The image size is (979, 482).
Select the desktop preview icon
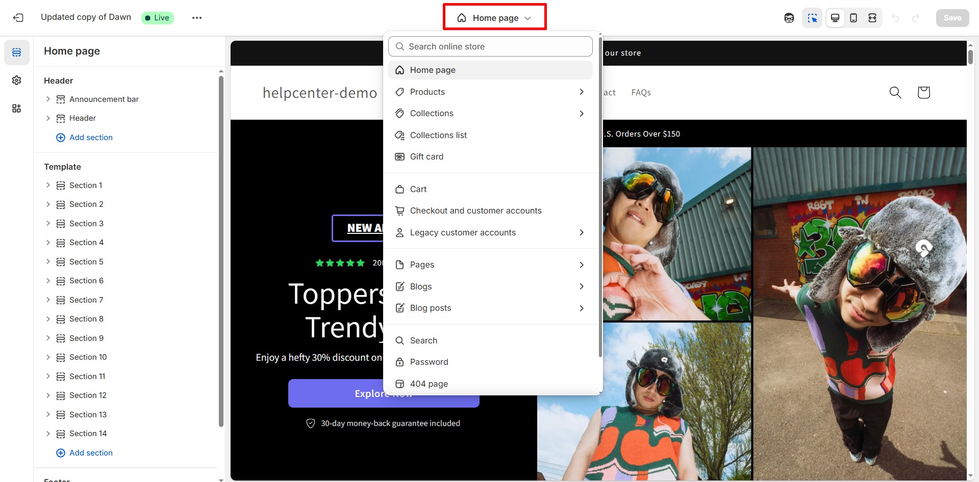[835, 17]
